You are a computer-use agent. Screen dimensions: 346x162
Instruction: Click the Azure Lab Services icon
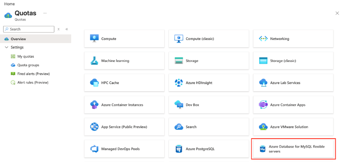(x=263, y=83)
